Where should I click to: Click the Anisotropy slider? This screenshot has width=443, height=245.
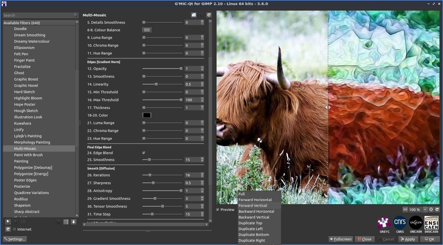162,191
